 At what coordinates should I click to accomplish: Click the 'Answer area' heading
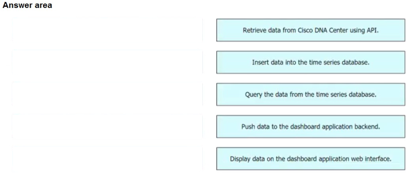point(27,5)
